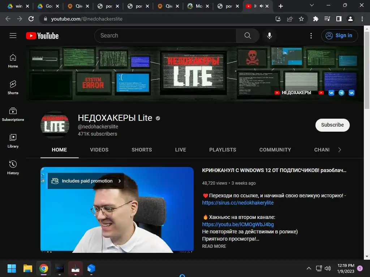370x277 pixels.
Task: Click Telegram icon in channel banner
Action: click(x=341, y=93)
